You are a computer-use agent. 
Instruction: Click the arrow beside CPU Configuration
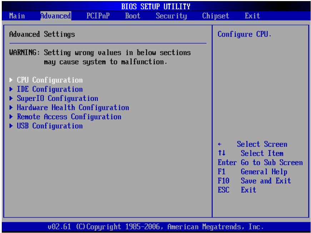pyautogui.click(x=11, y=80)
